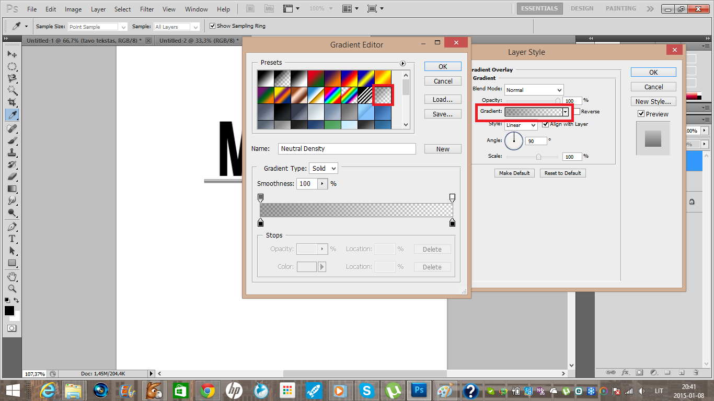The height and width of the screenshot is (401, 714).
Task: Click the Windows Start button
Action: pos(13,391)
